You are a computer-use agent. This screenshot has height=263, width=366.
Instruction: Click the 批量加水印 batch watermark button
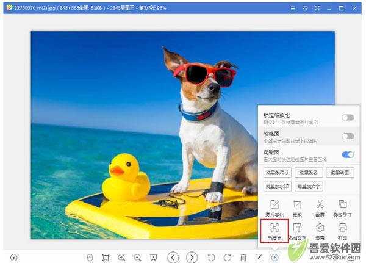(278, 186)
